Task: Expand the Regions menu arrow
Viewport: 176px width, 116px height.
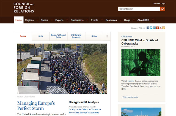Action: coord(37,20)
